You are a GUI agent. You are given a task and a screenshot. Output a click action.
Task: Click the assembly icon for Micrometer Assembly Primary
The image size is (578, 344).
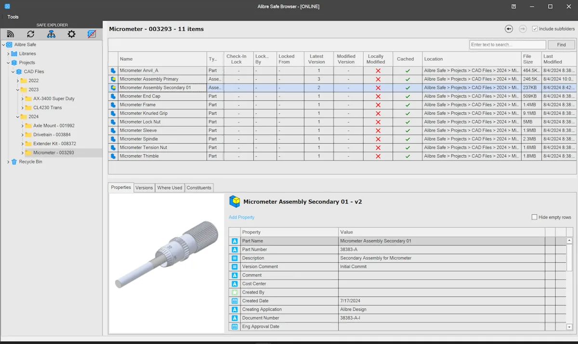(x=113, y=79)
